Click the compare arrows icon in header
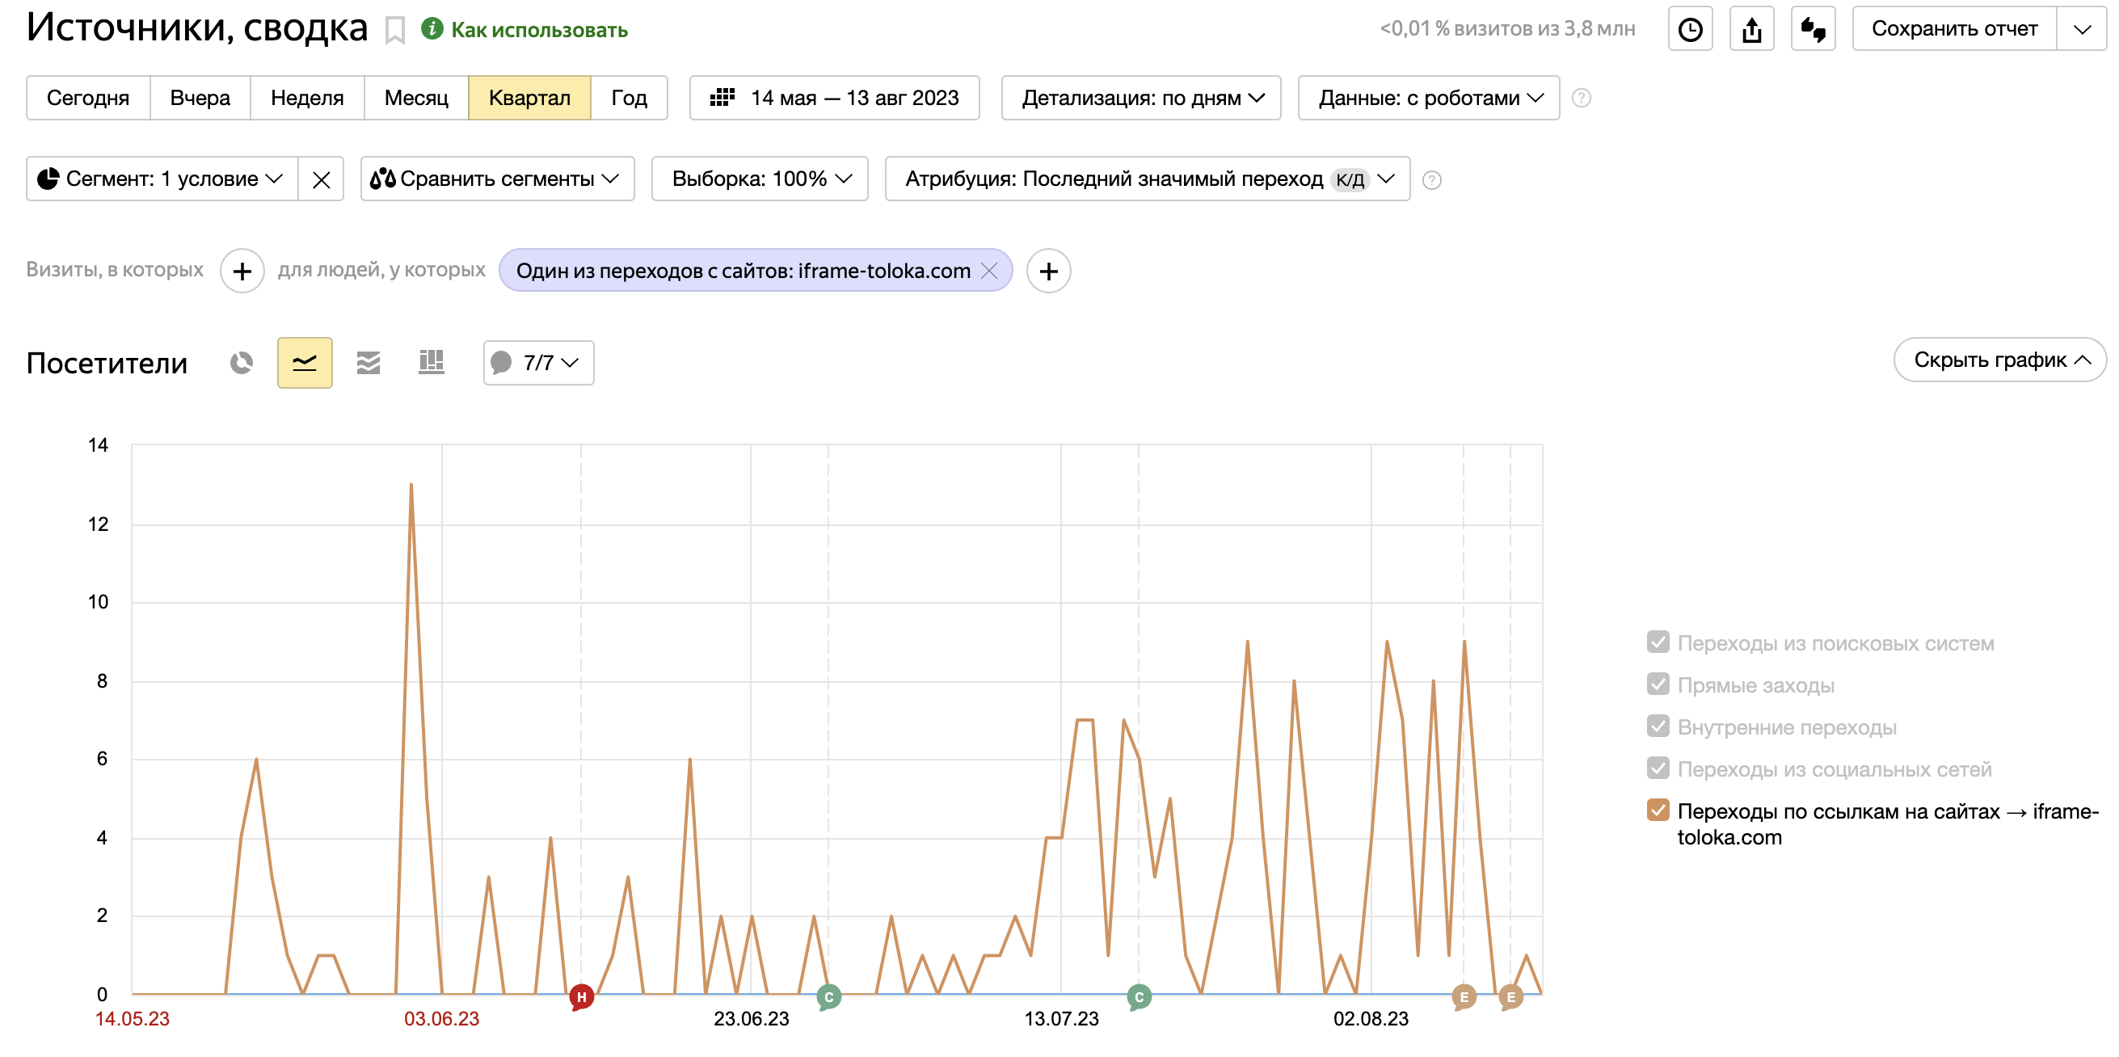The width and height of the screenshot is (2119, 1057). (1813, 30)
